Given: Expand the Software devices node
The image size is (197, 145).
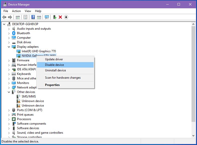Looking at the screenshot, I should coord(9,128).
